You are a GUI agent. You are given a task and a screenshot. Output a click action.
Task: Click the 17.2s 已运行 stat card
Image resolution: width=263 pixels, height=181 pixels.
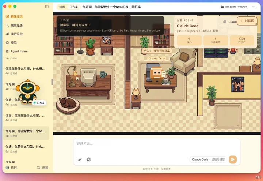click(x=242, y=40)
